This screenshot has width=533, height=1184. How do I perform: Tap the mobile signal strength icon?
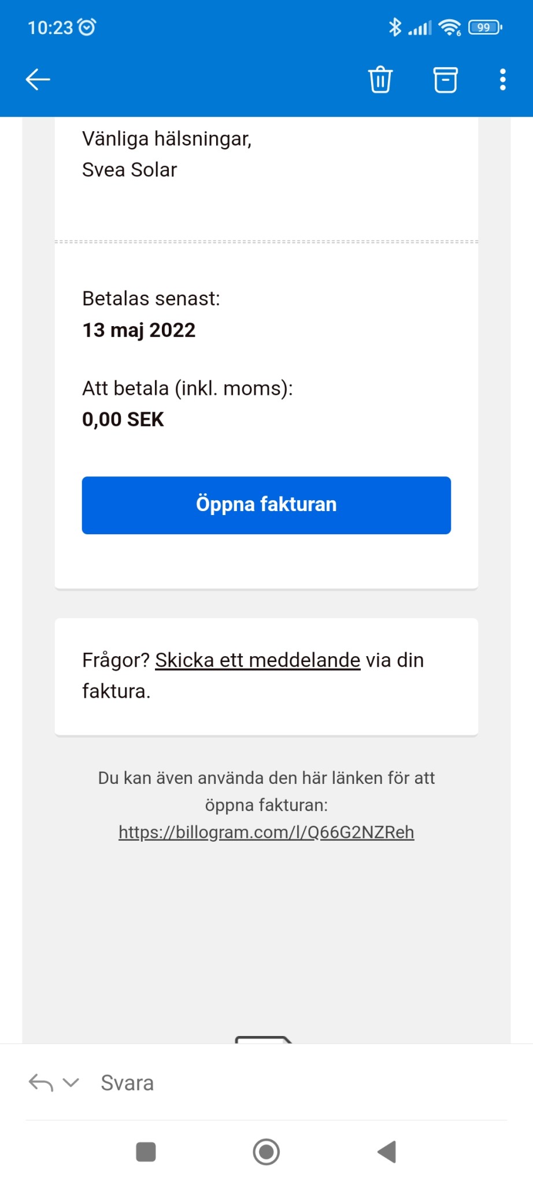tap(420, 28)
